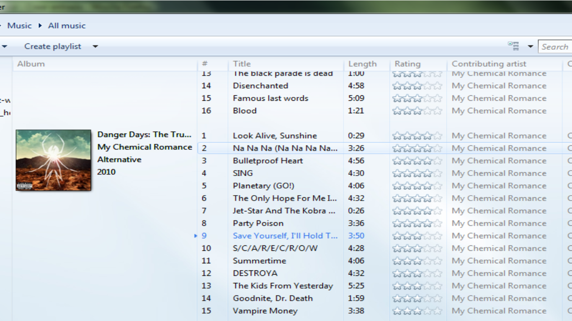Click the now-playing arrow beside track 9
The width and height of the screenshot is (572, 321).
[196, 236]
